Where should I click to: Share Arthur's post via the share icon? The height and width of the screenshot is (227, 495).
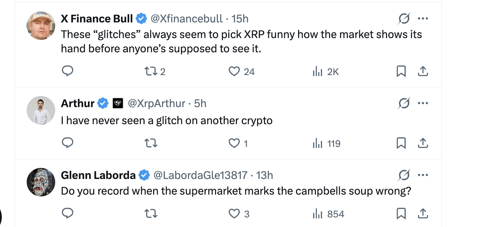click(x=423, y=143)
